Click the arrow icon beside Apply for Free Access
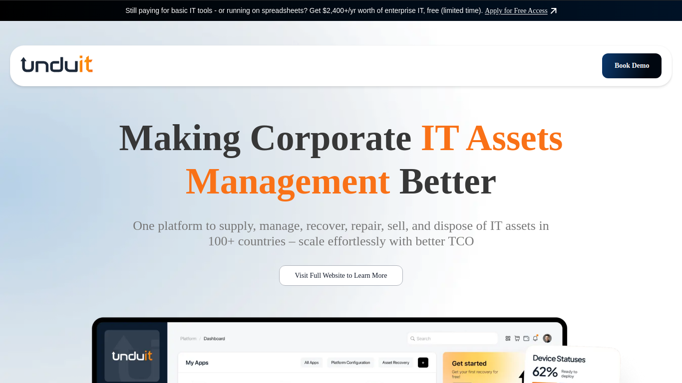 tap(553, 11)
